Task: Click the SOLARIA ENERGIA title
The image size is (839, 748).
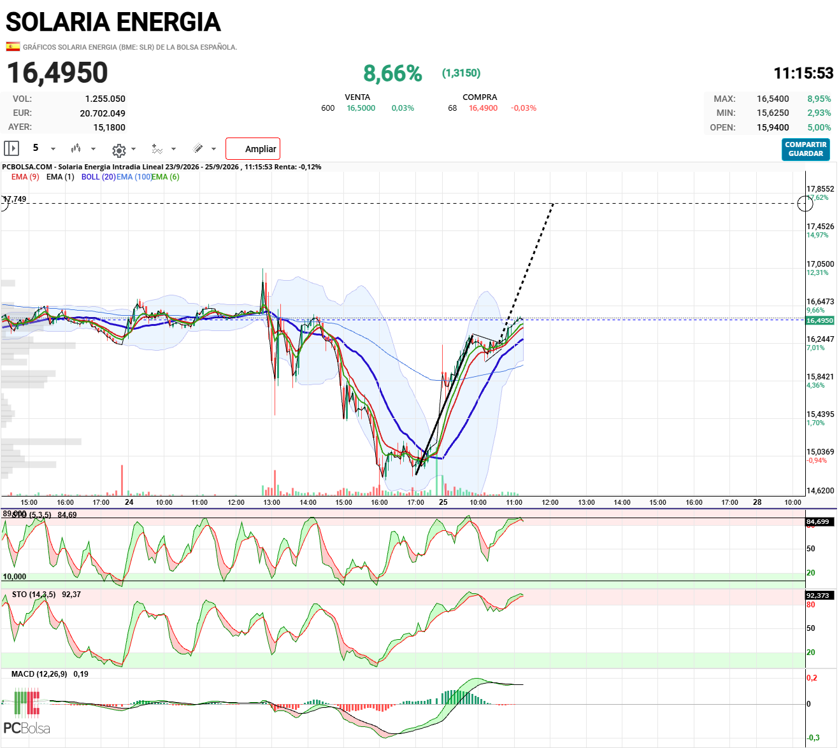Action: [x=113, y=22]
